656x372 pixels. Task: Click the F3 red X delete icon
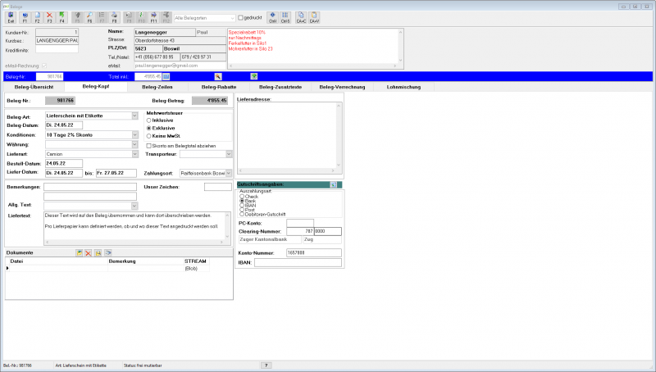[x=49, y=17]
